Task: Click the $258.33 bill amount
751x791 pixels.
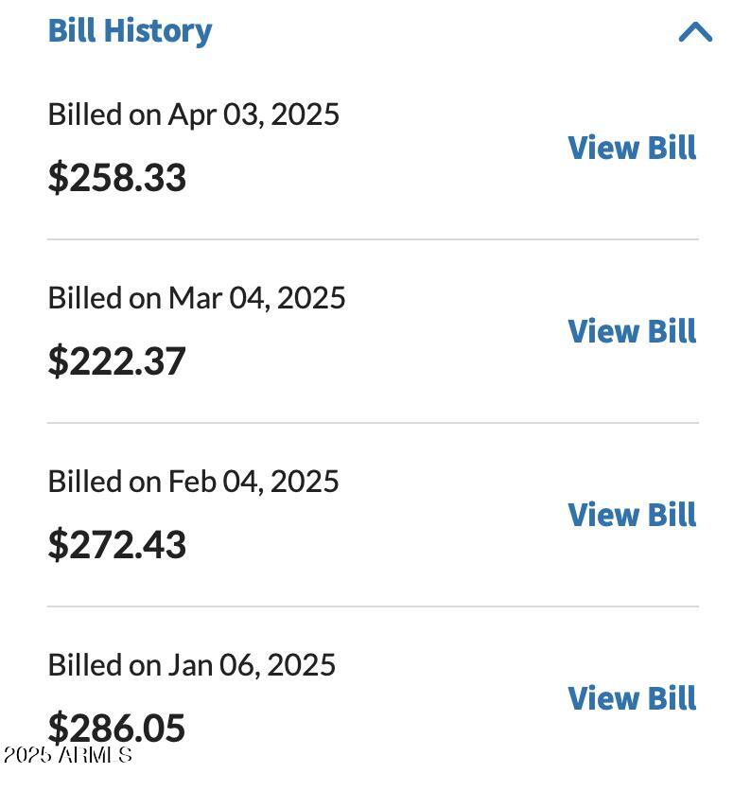Action: [117, 178]
